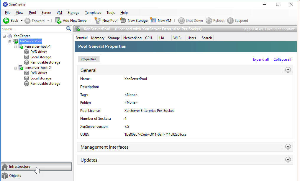Screen dimensions: 300x181
Task: Switch to the Search tab
Action: 207,38
